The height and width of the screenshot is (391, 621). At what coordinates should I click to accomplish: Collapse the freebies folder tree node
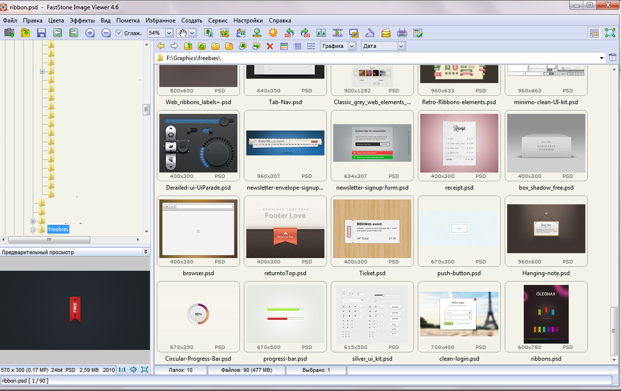point(33,229)
